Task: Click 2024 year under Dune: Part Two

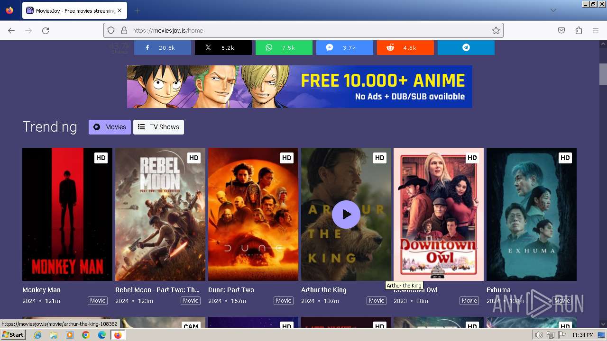Action: click(215, 301)
